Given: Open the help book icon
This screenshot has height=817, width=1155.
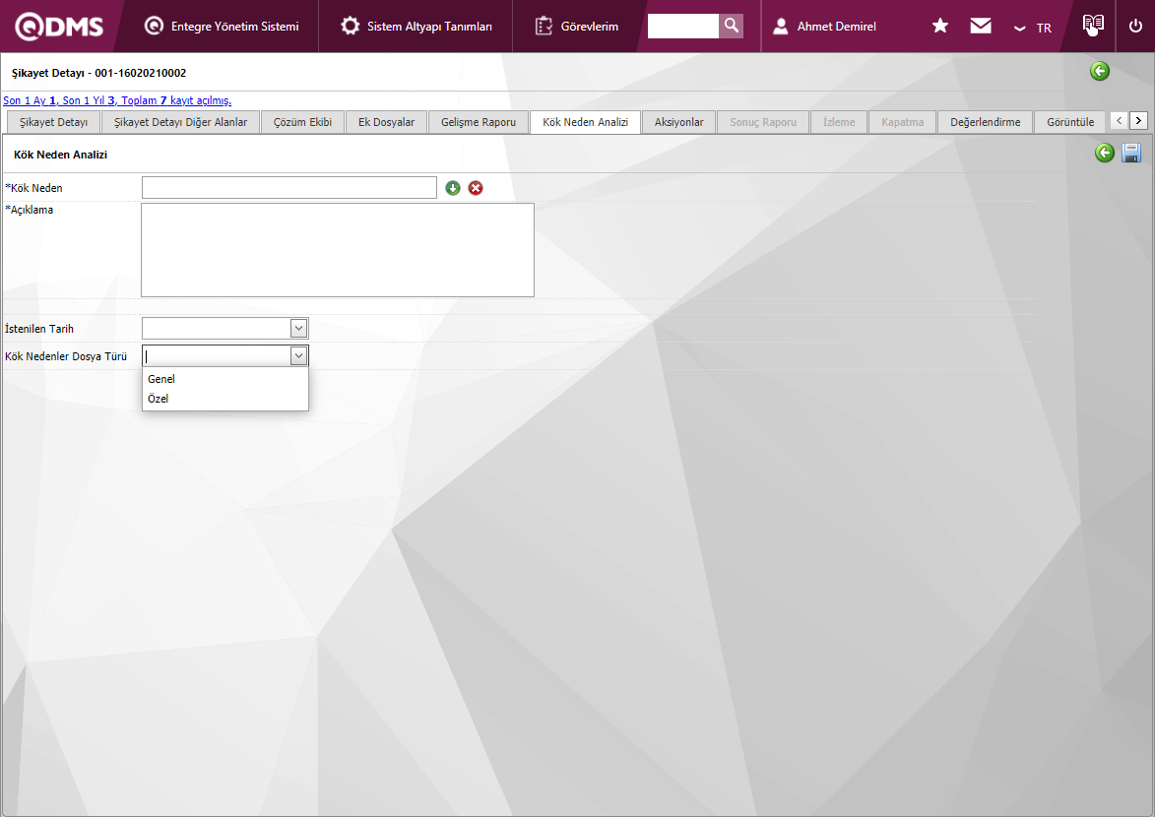Looking at the screenshot, I should click(1093, 25).
